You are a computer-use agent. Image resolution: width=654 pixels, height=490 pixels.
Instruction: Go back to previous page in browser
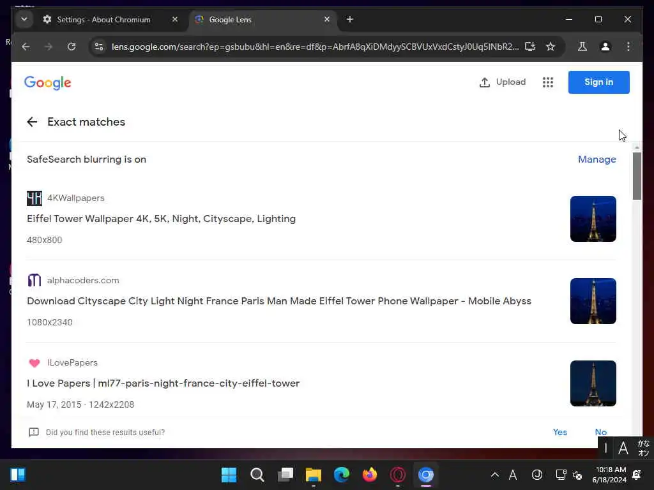[26, 47]
